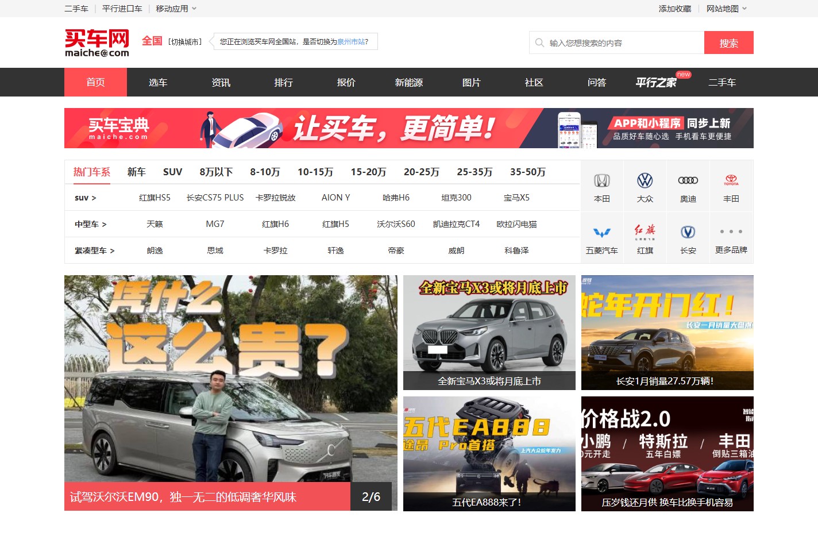Open 沃尔沃S60 model link
The image size is (818, 536).
coord(396,224)
